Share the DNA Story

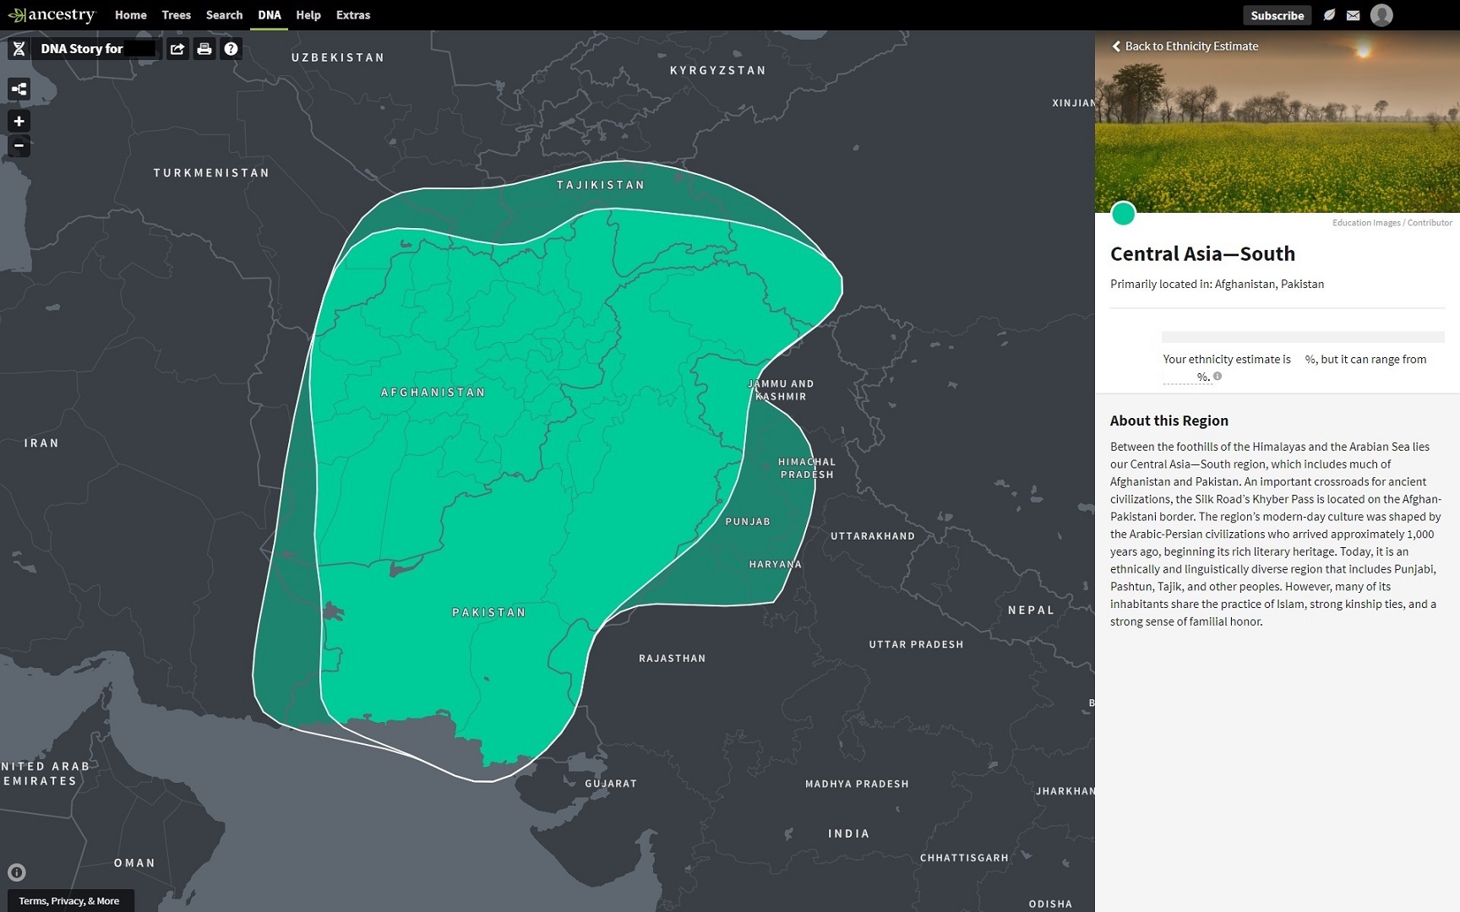[177, 49]
